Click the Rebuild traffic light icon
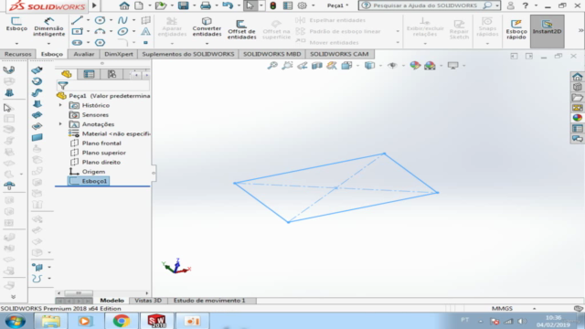The width and height of the screenshot is (585, 329). pyautogui.click(x=273, y=5)
